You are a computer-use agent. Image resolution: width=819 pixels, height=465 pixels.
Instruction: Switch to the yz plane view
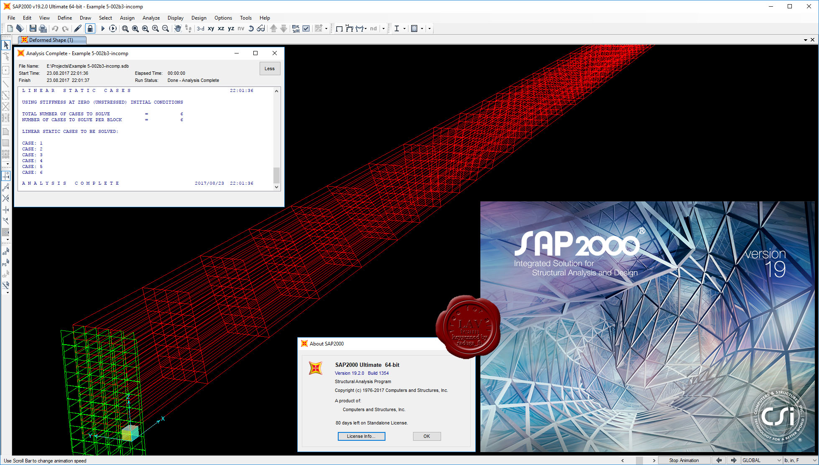click(x=231, y=28)
